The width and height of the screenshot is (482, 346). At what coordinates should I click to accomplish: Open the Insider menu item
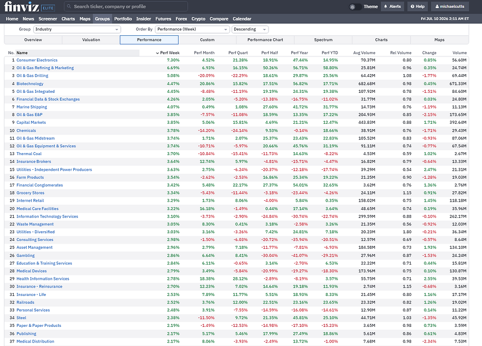(x=144, y=19)
